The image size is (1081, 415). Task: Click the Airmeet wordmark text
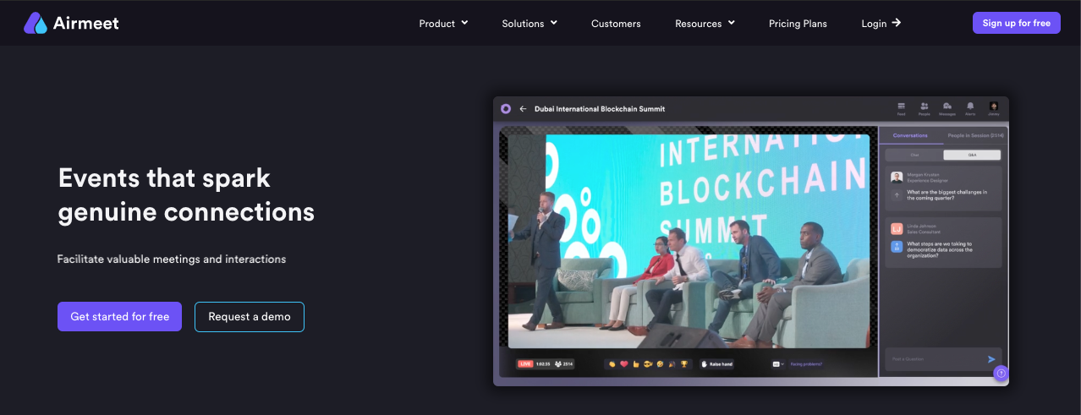click(x=87, y=24)
